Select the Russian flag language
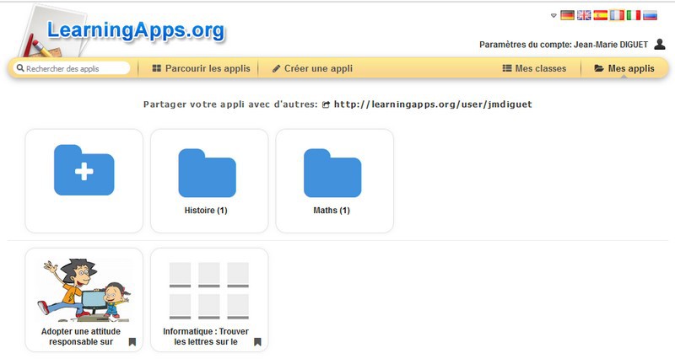This screenshot has height=364, width=675. (x=650, y=15)
